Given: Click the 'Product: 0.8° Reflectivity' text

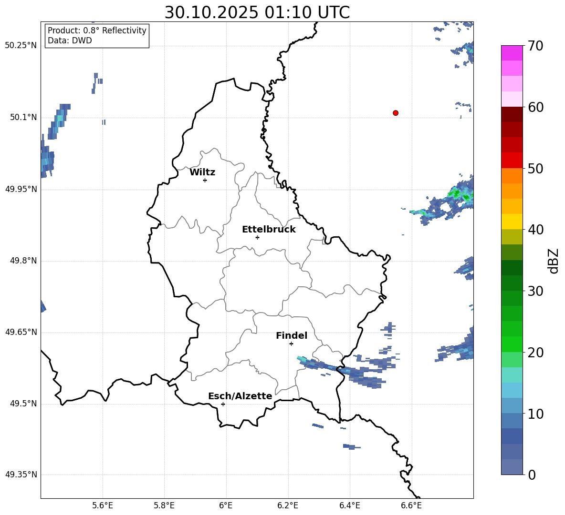Looking at the screenshot, I should (x=97, y=30).
